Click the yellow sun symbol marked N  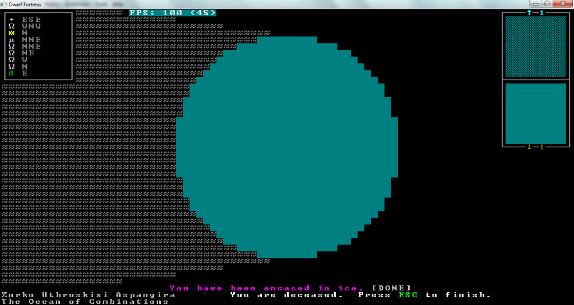click(12, 33)
